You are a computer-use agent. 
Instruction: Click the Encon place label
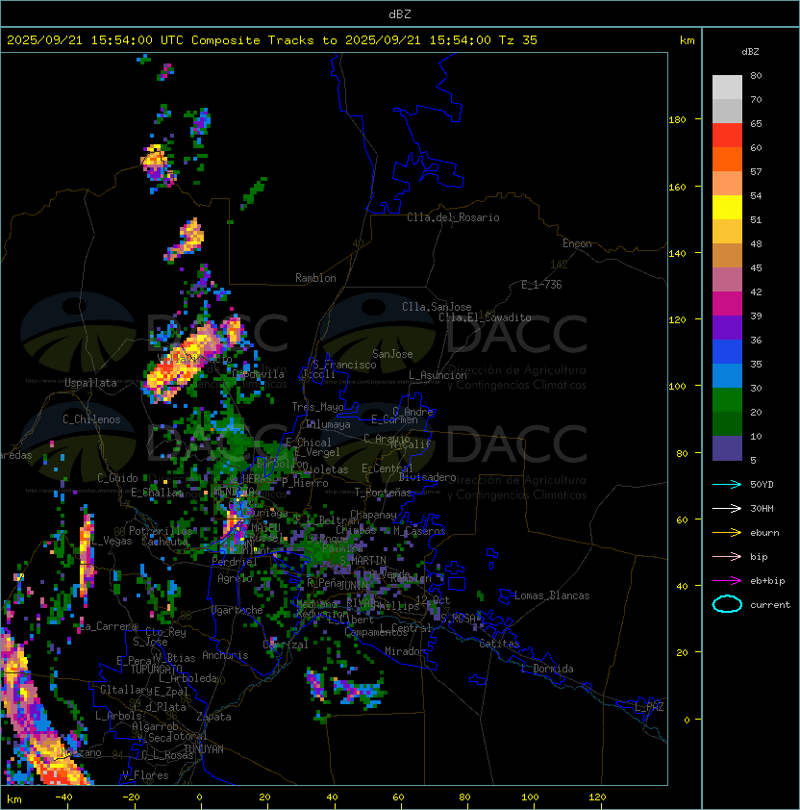pyautogui.click(x=577, y=243)
